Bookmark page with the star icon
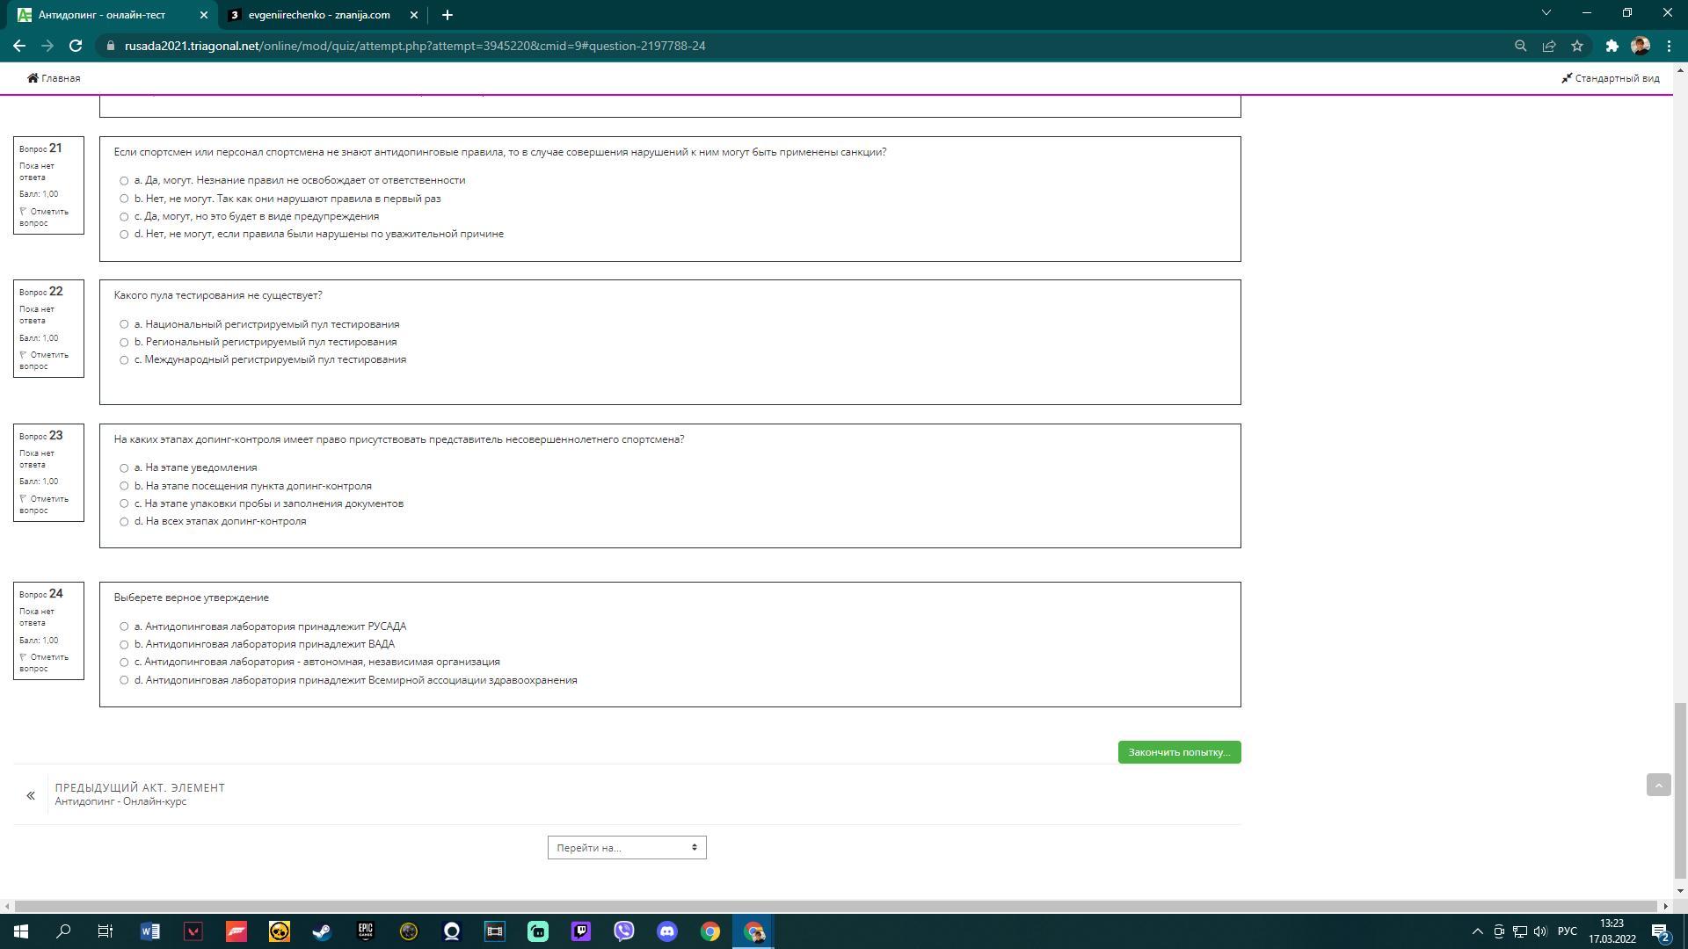1688x949 pixels. click(1577, 46)
